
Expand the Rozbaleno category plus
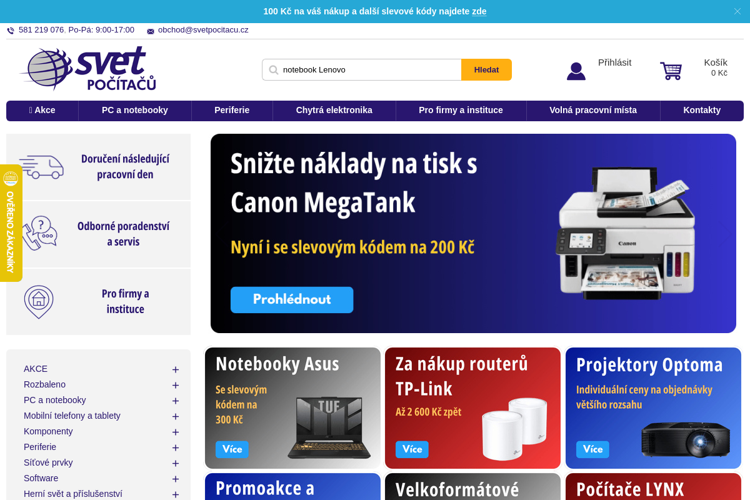coord(176,386)
